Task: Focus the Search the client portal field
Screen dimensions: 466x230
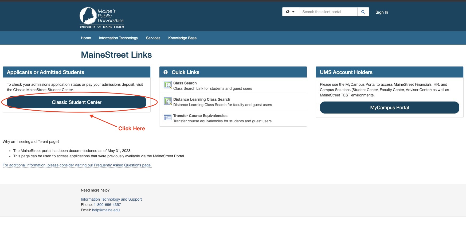Action: click(328, 12)
